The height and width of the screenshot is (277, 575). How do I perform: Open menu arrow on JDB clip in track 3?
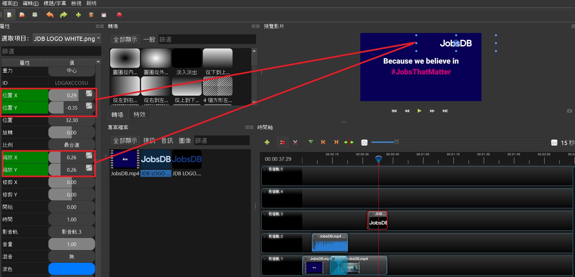[371, 214]
